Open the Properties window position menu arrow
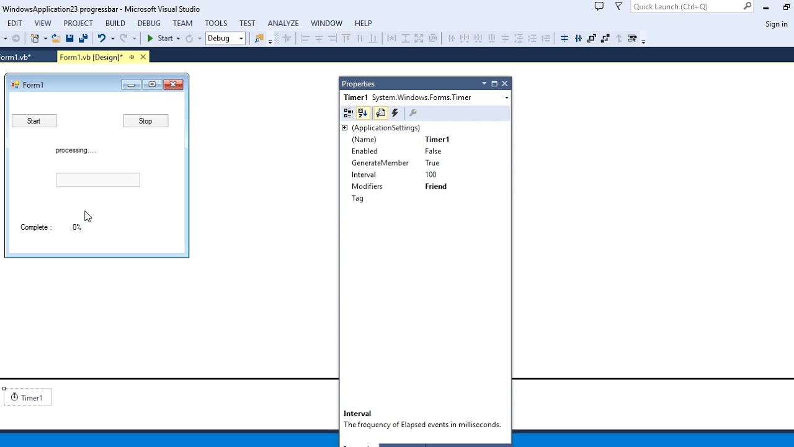 click(x=484, y=84)
